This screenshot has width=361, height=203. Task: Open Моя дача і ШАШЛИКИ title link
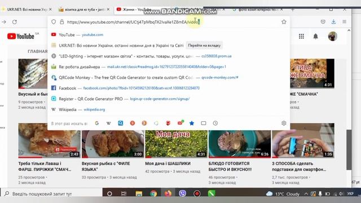click(168, 164)
